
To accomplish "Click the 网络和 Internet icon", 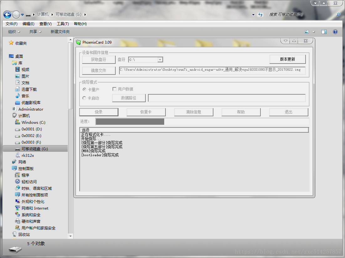I will 18,208.
